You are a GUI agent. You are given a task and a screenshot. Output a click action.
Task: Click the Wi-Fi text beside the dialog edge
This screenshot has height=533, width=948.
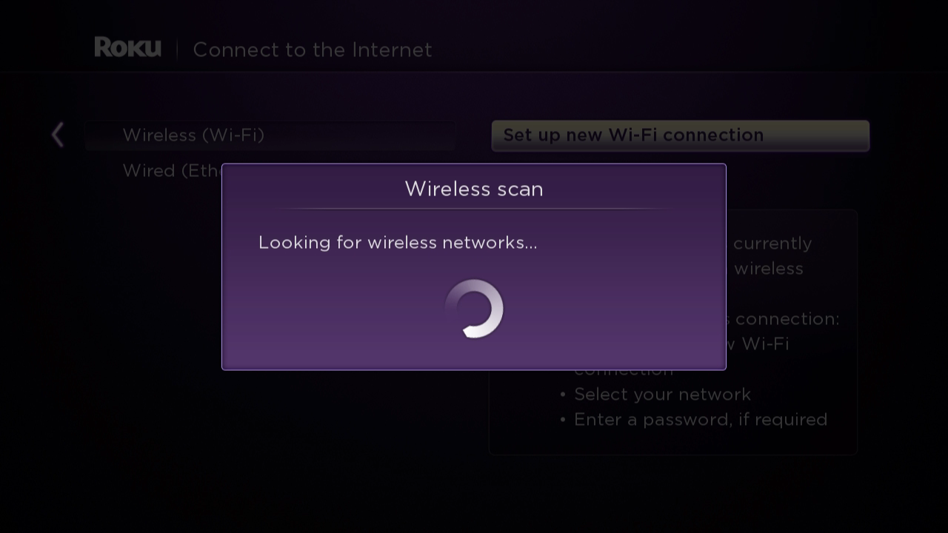pos(765,344)
